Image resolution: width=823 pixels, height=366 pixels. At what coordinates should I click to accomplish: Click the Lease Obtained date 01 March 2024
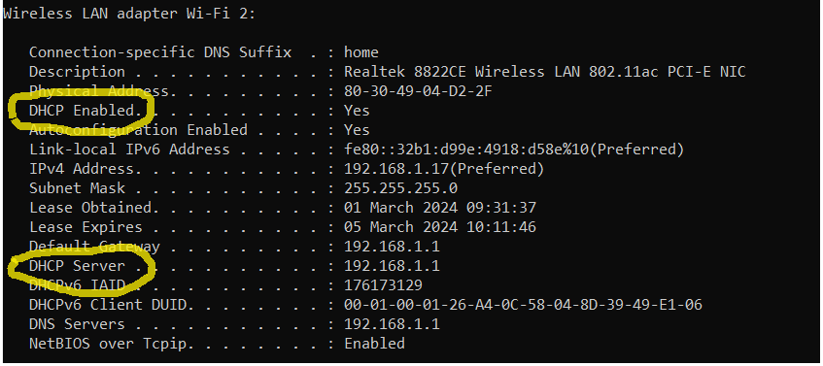point(400,208)
